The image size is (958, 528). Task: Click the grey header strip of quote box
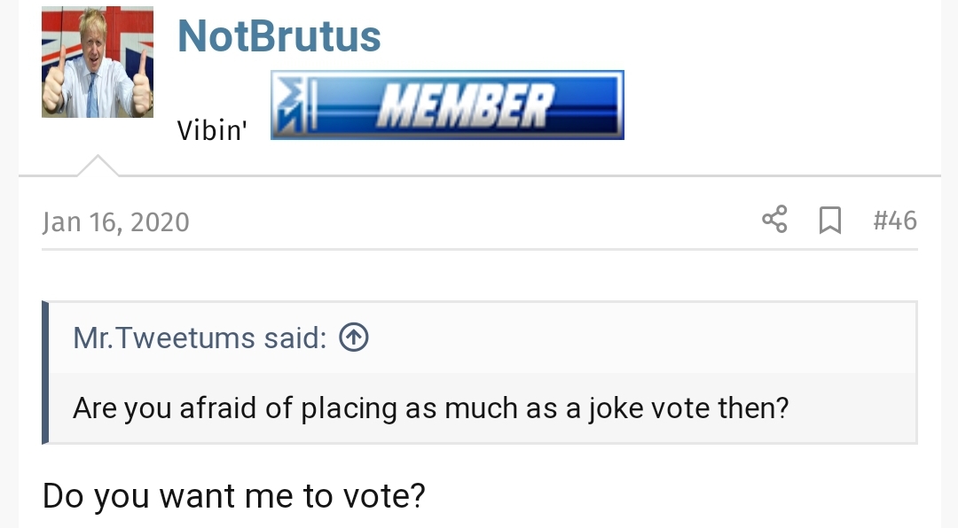[x=621, y=338]
